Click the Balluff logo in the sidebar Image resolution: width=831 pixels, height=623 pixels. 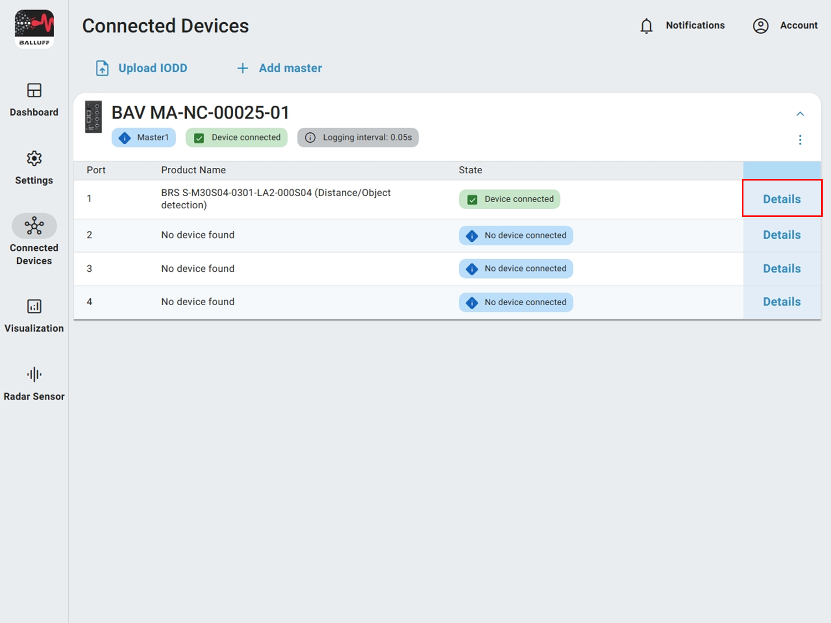[34, 29]
